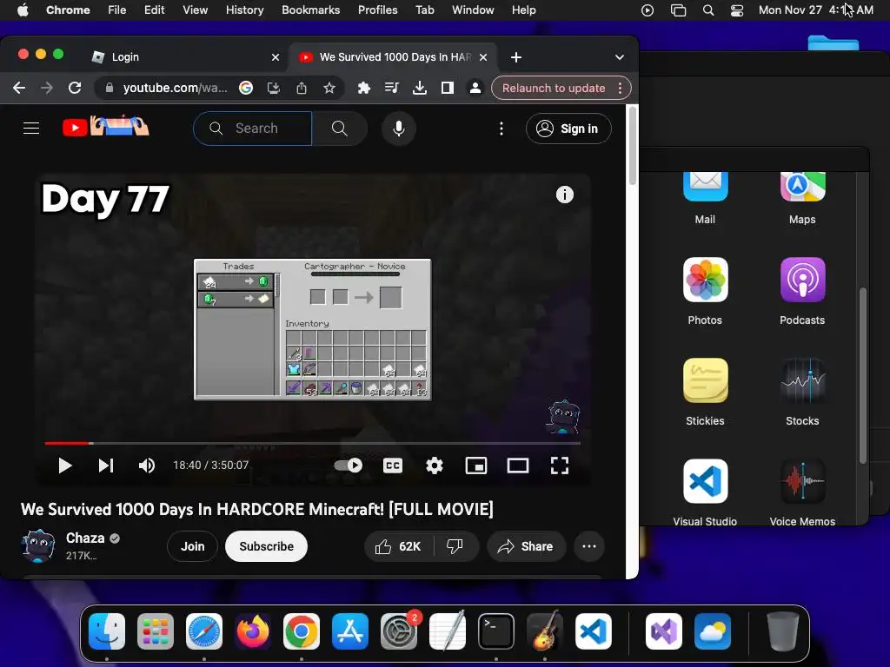Click the YouTube logo
The height and width of the screenshot is (667, 890).
tap(105, 127)
